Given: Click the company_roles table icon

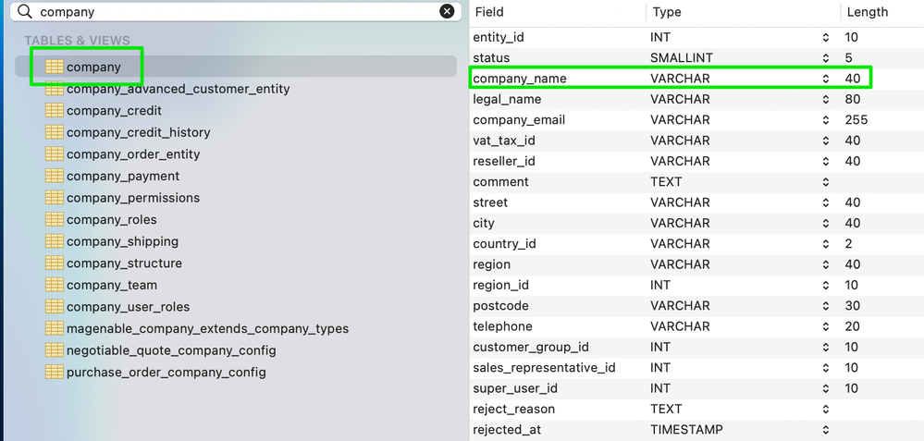Looking at the screenshot, I should [x=54, y=219].
